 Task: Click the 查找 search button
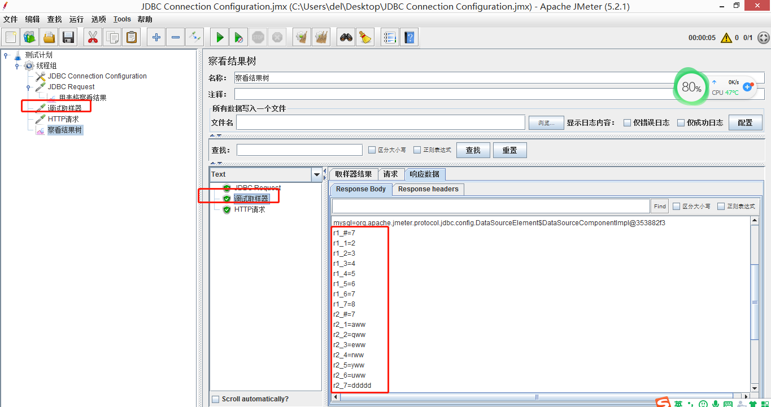(473, 150)
